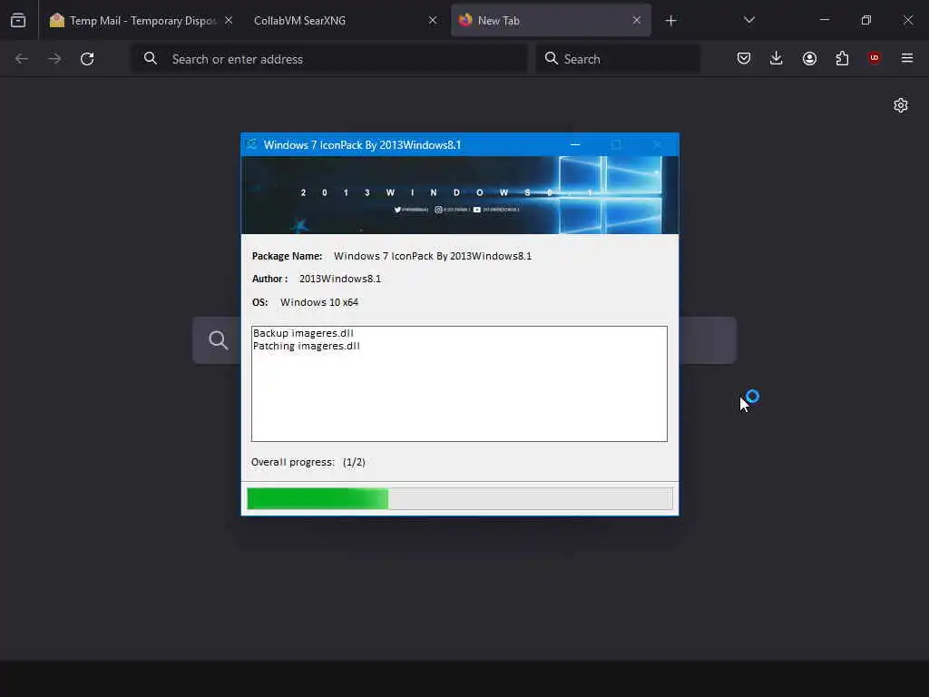Close the New Tab tab
The image size is (929, 697).
tap(636, 21)
